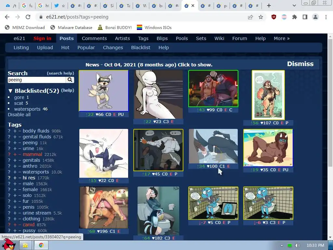
Task: Click the scrollbar up arrow
Action: 330,36
